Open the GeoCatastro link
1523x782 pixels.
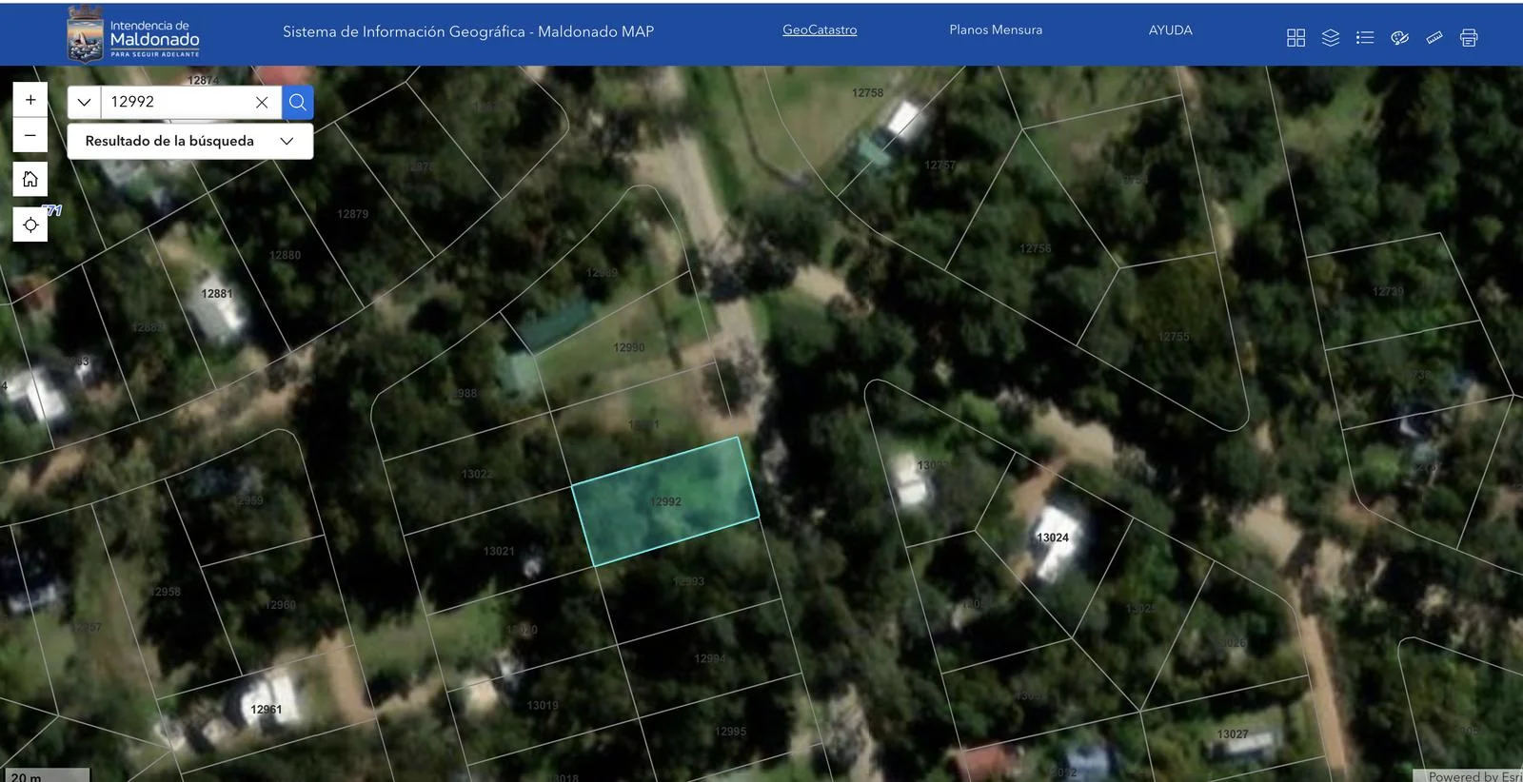pos(820,29)
